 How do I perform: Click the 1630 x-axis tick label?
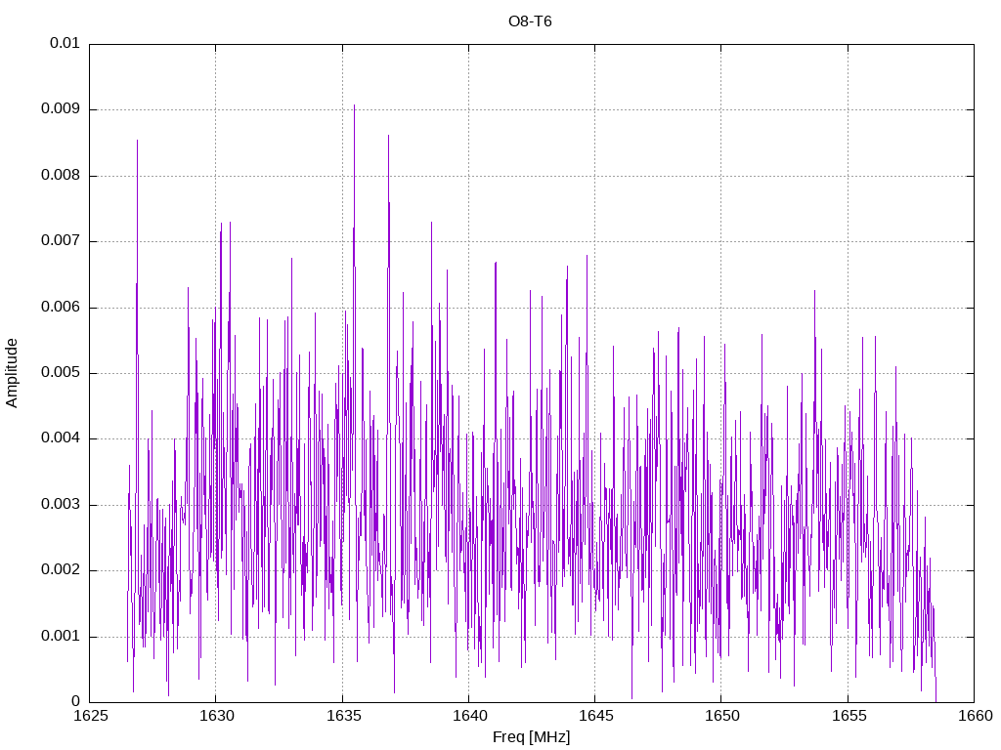click(x=216, y=716)
